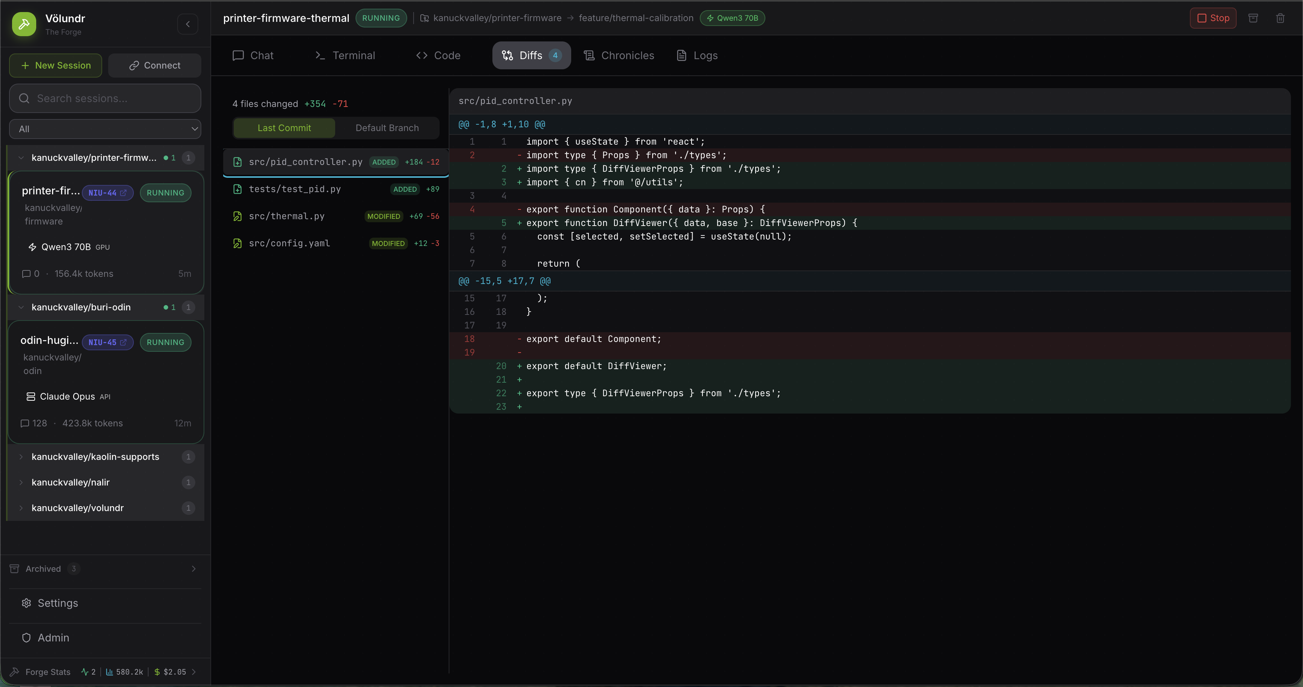Open the Chronicles tab
1303x687 pixels.
coord(619,56)
